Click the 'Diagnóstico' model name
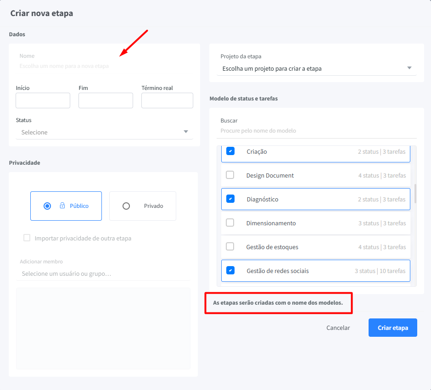The height and width of the screenshot is (390, 431). coord(263,200)
